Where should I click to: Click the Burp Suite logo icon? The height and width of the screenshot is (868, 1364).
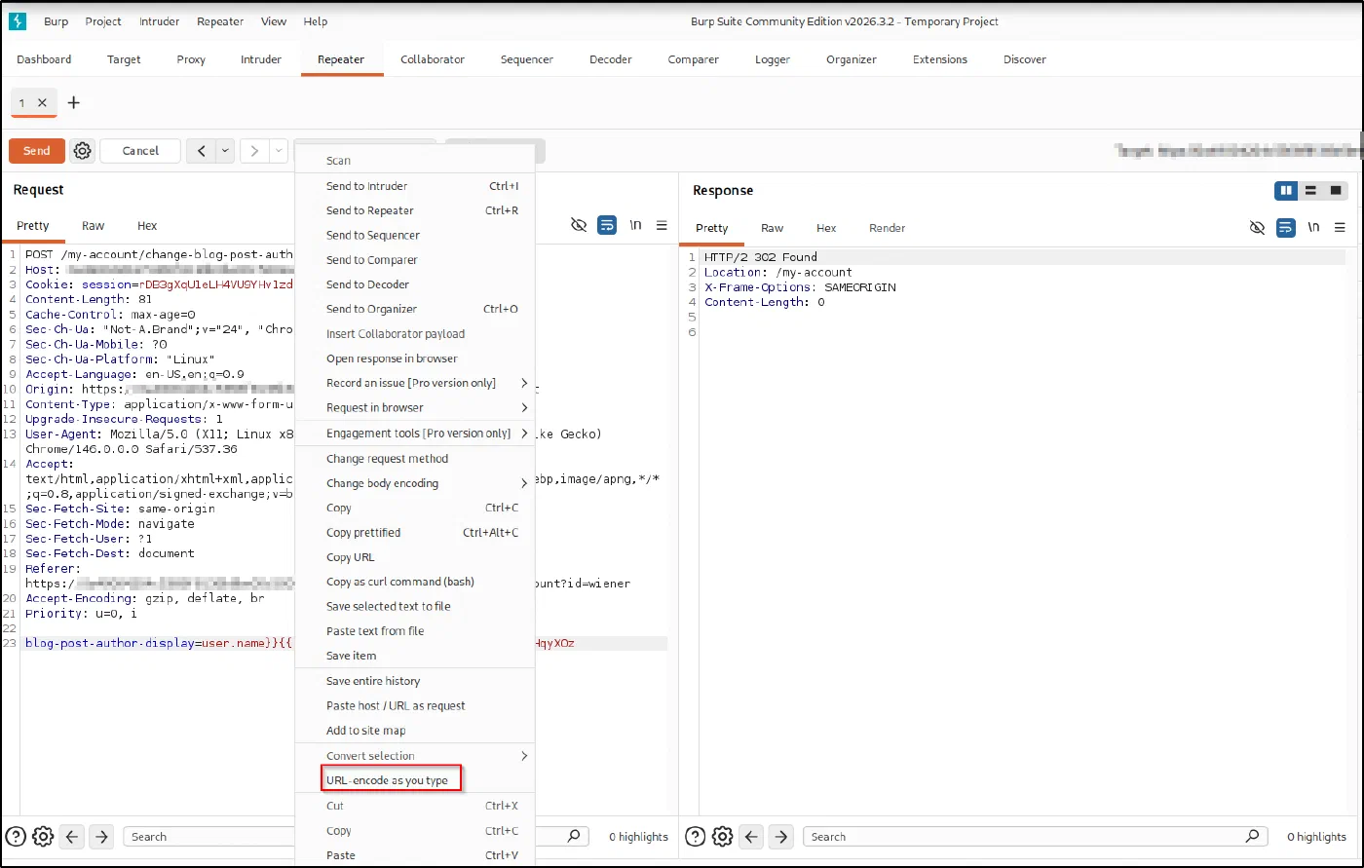(17, 21)
